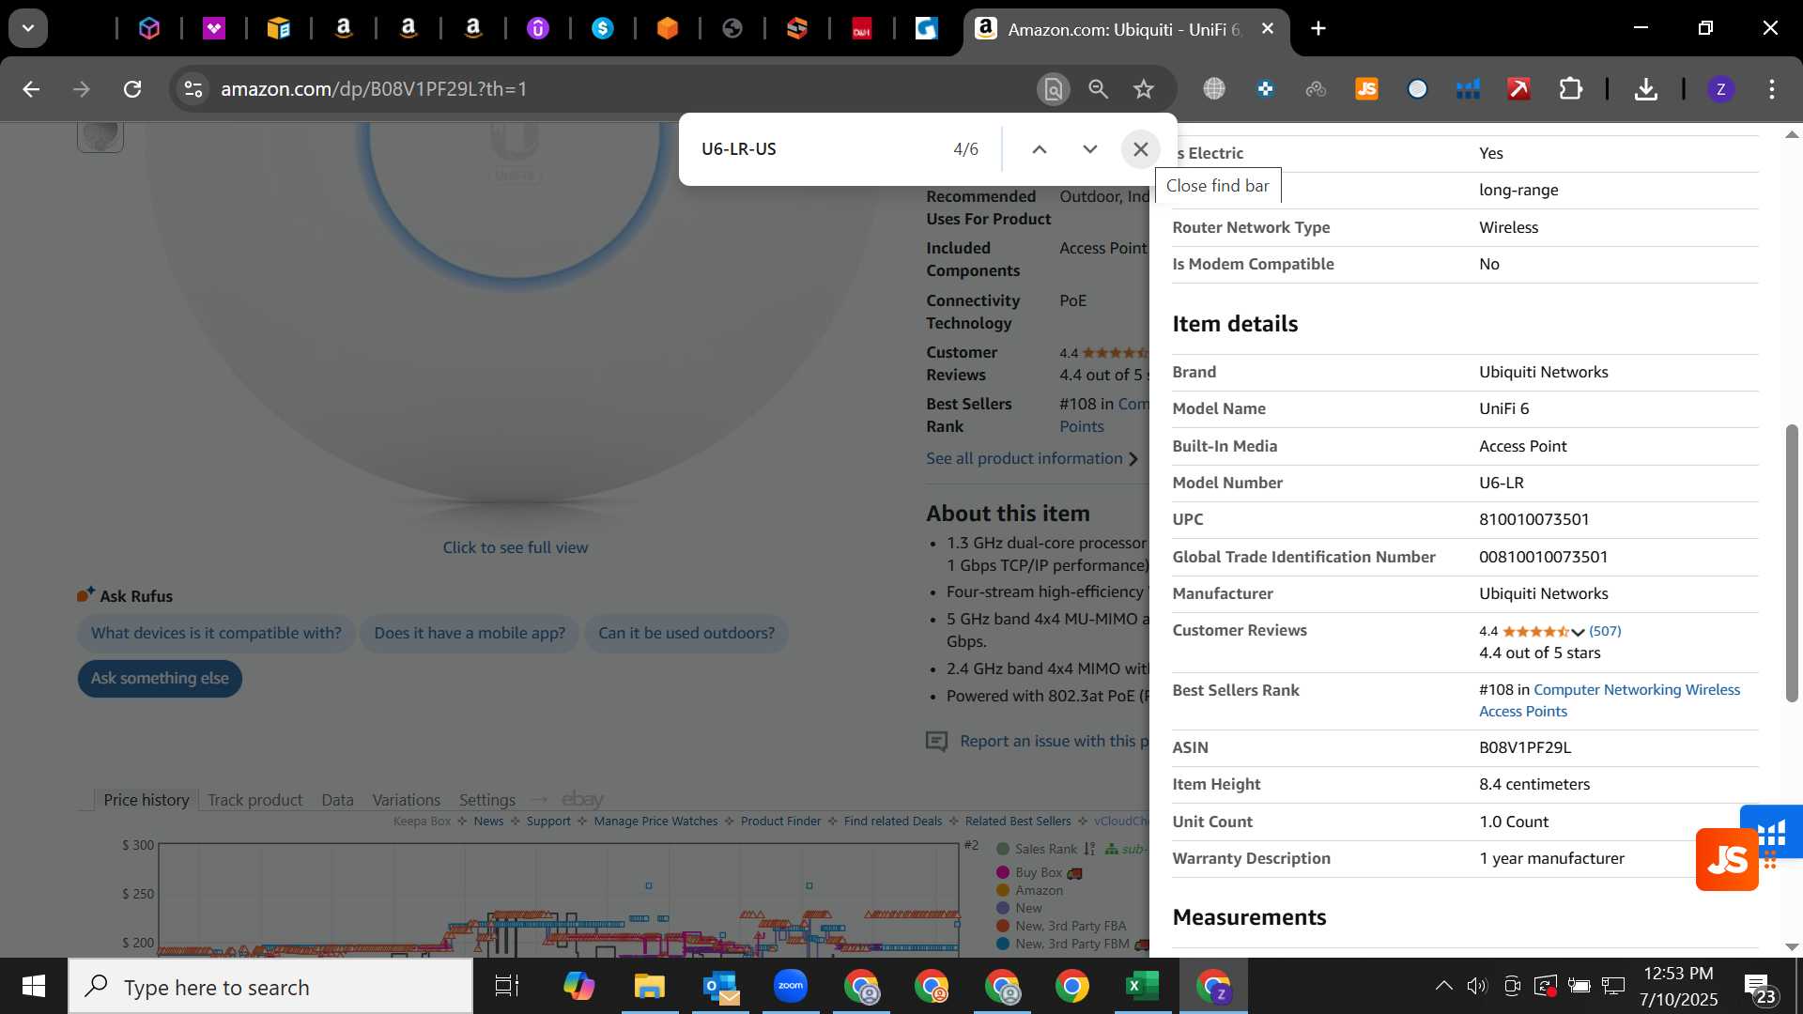View site information icon in address bar
Viewport: 1803px width, 1014px height.
[193, 89]
